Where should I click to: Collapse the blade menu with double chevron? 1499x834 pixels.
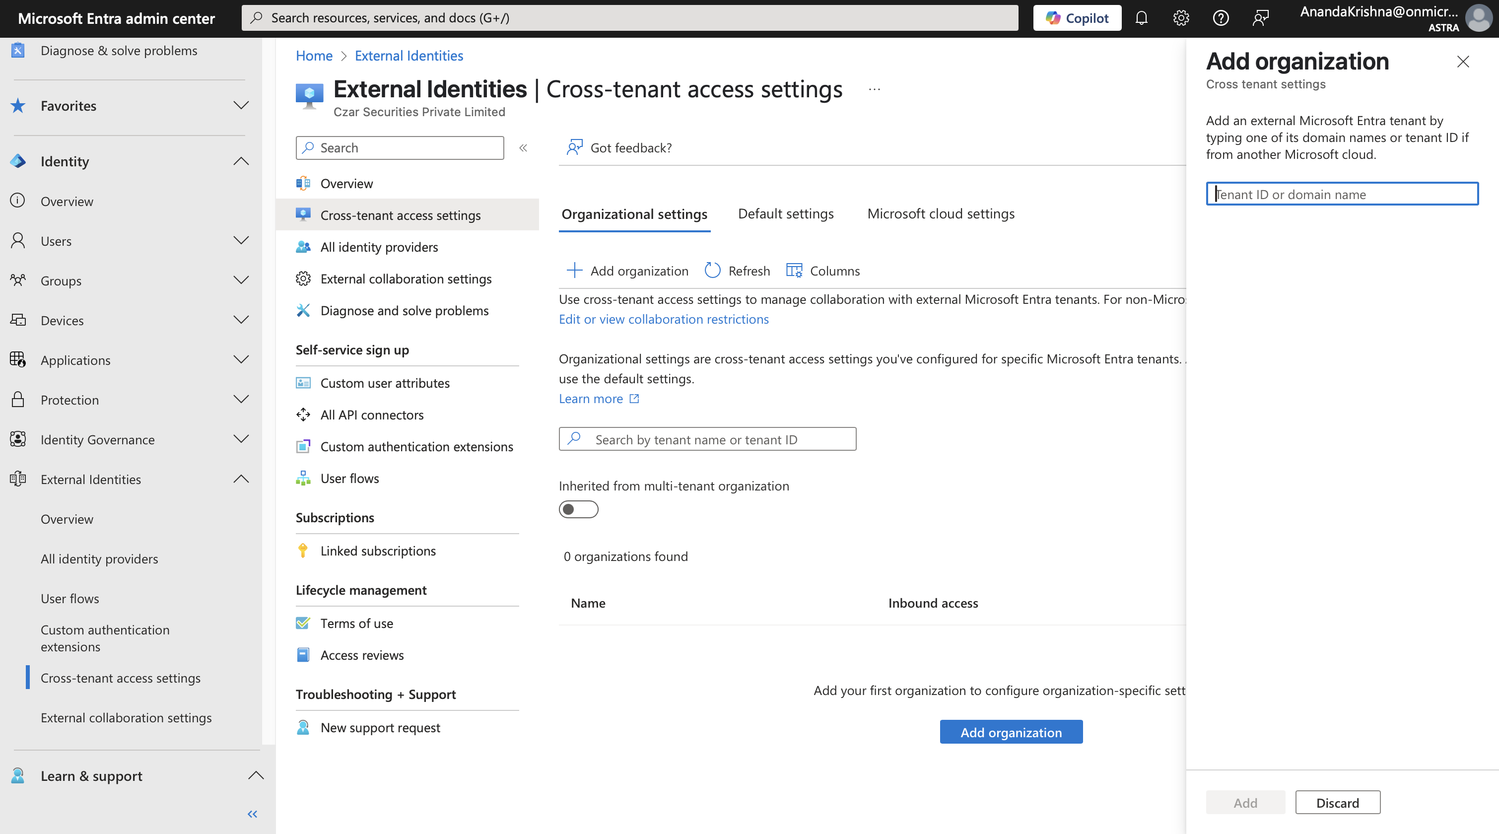pos(523,148)
